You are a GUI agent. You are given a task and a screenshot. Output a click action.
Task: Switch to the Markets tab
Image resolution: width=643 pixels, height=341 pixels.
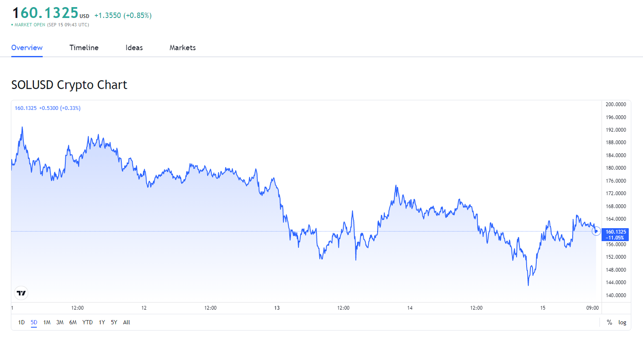pyautogui.click(x=183, y=48)
